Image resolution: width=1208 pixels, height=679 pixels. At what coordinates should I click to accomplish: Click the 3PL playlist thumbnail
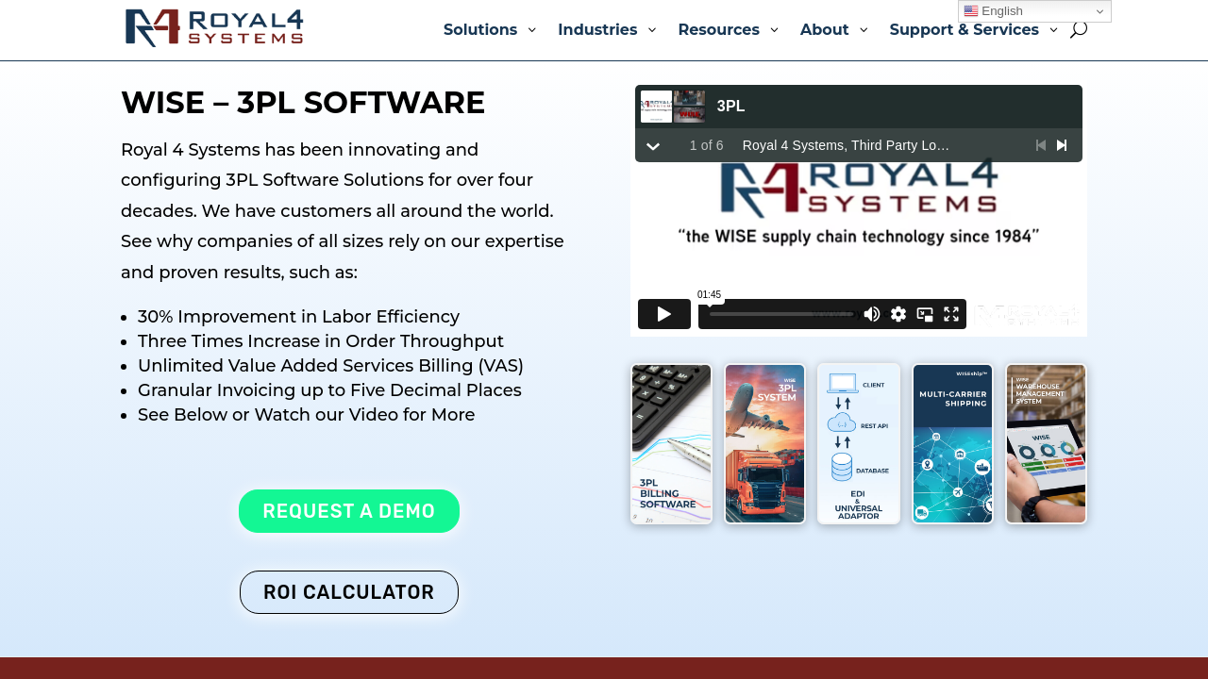click(673, 107)
